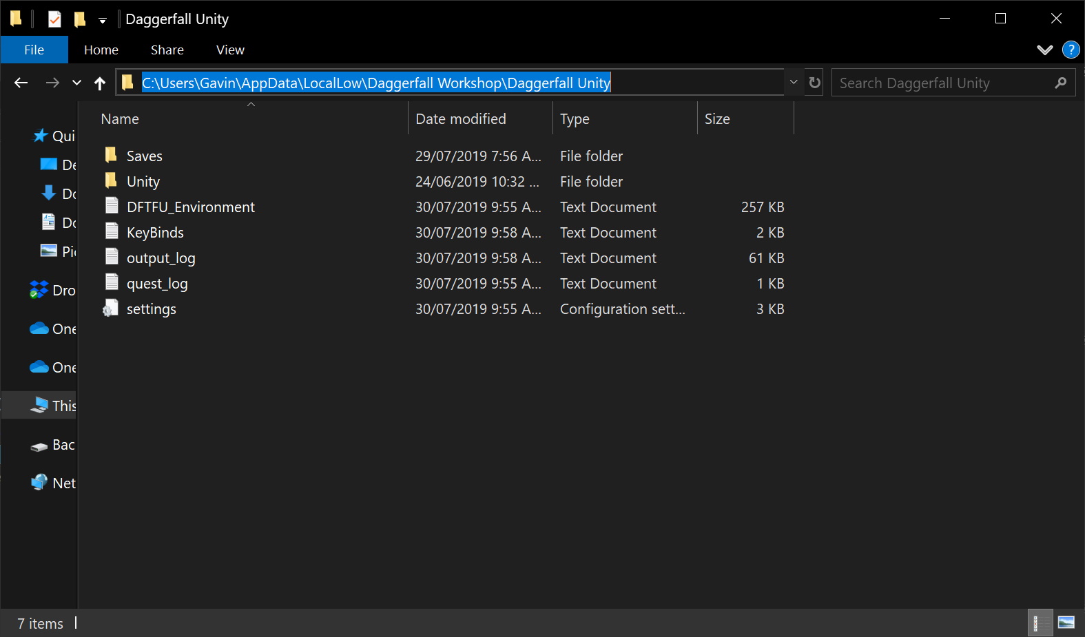Open Documents in the navigation pane

(x=59, y=222)
